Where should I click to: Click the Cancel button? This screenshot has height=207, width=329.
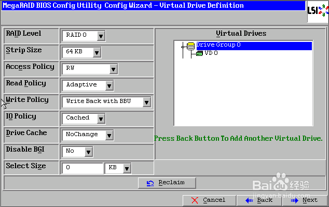[x=209, y=200]
